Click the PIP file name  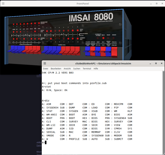(x=116, y=108)
